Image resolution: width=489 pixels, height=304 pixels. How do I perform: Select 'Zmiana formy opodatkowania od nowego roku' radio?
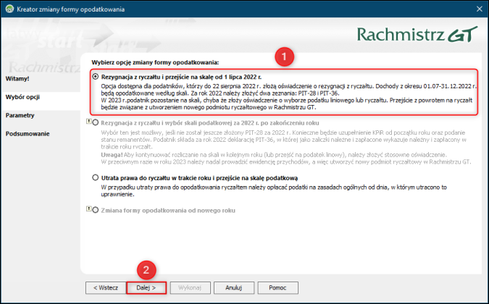point(96,210)
